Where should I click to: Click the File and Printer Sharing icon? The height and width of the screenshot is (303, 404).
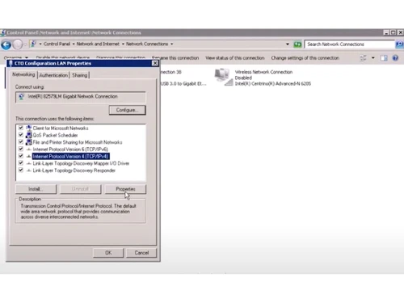pos(29,142)
